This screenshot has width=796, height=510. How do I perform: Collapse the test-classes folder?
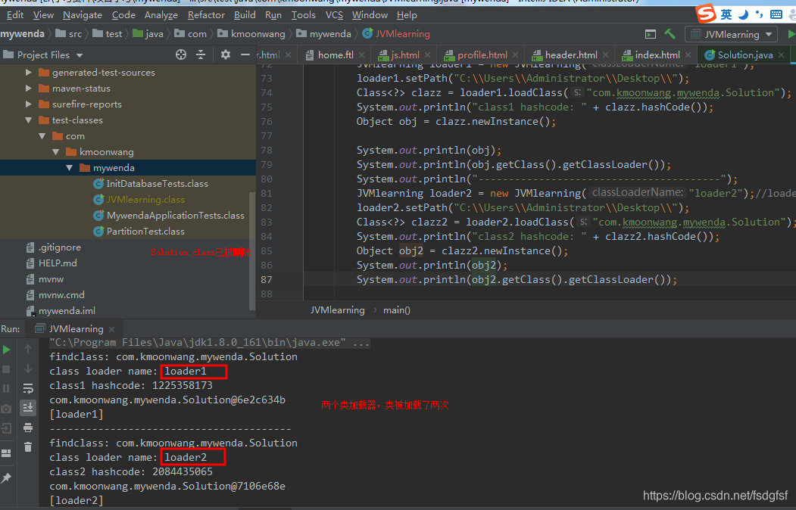(29, 120)
